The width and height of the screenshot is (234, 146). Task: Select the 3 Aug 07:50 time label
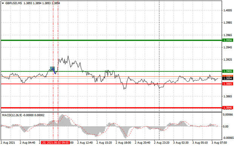(x=219, y=143)
